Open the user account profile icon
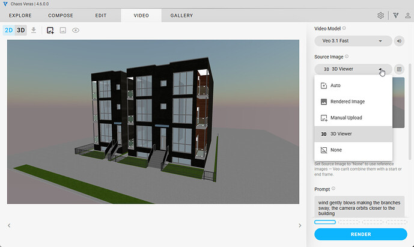The height and width of the screenshot is (247, 414). 407,16
